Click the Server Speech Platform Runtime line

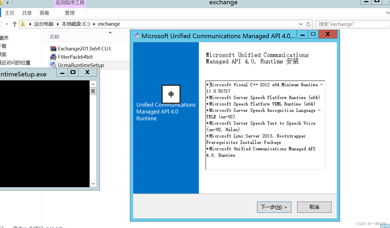[263, 98]
